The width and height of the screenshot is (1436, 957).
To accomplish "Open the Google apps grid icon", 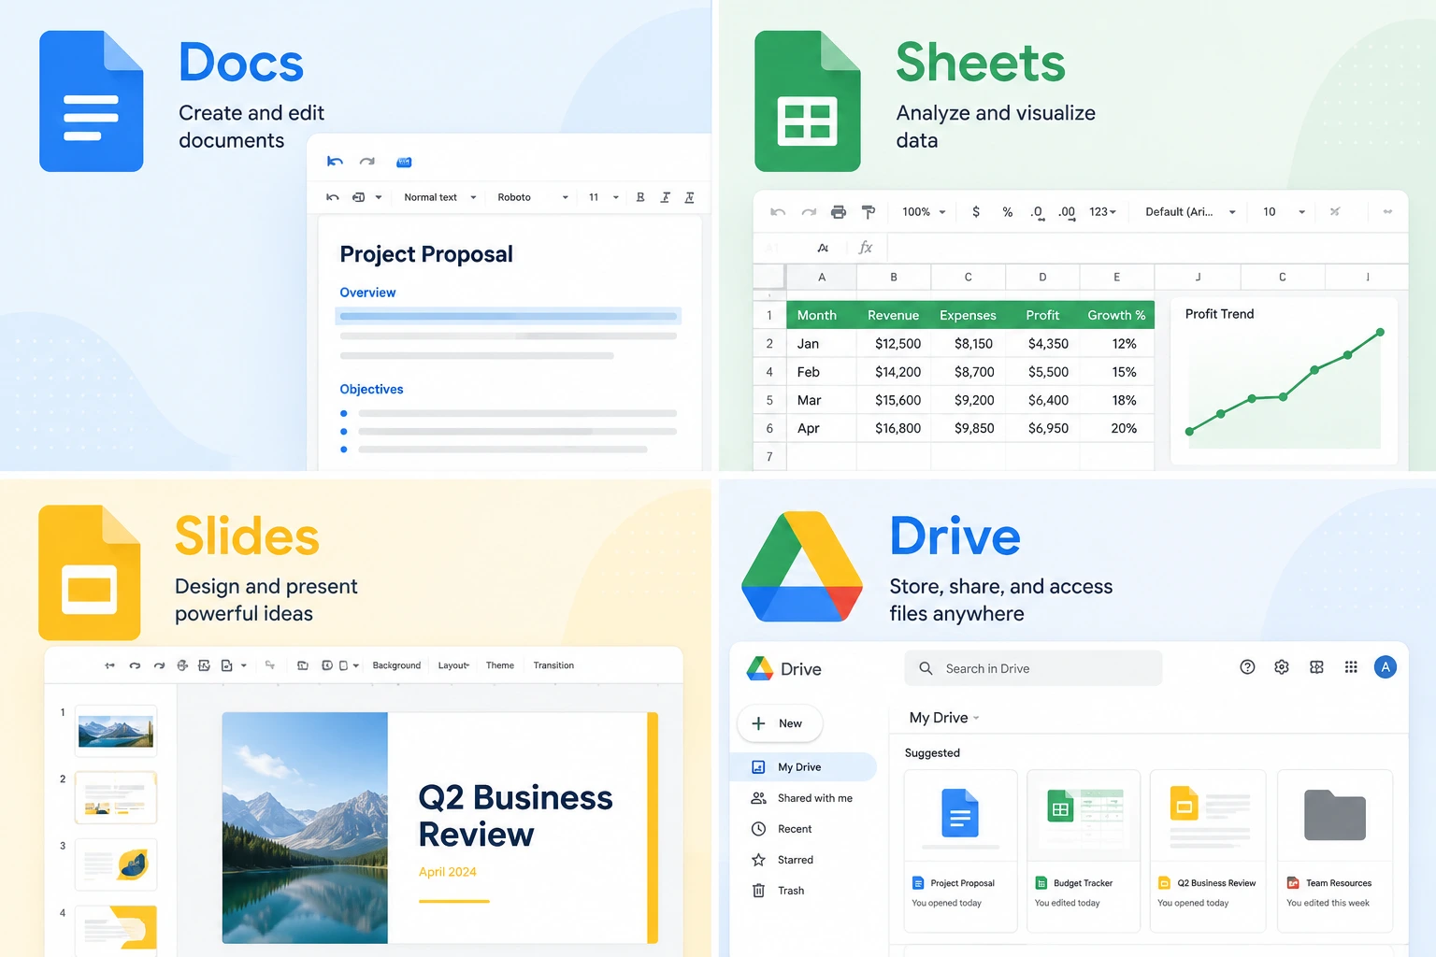I will [x=1351, y=667].
